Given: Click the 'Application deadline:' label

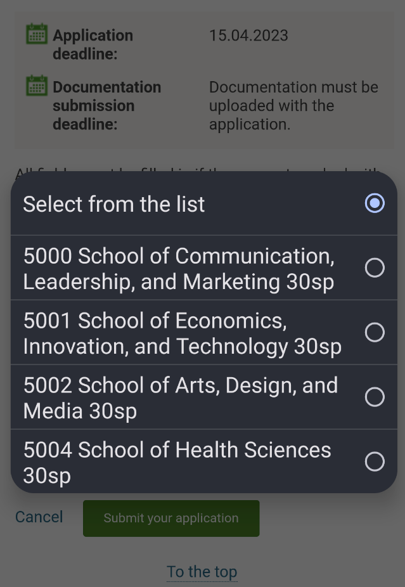Looking at the screenshot, I should click(93, 44).
